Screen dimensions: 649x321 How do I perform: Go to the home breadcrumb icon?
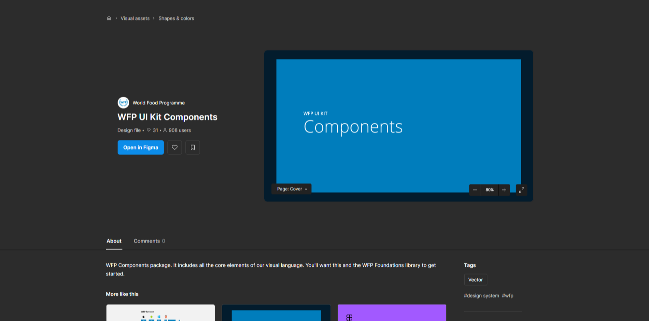(109, 18)
